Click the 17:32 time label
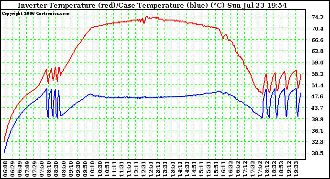This screenshot has width=330, height=179. point(253,169)
